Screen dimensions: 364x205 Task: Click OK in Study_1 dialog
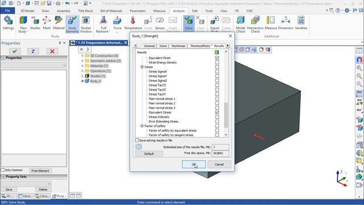pyautogui.click(x=194, y=165)
